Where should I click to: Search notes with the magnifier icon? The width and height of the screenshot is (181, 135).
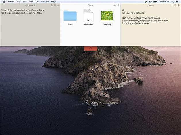coord(178,5)
